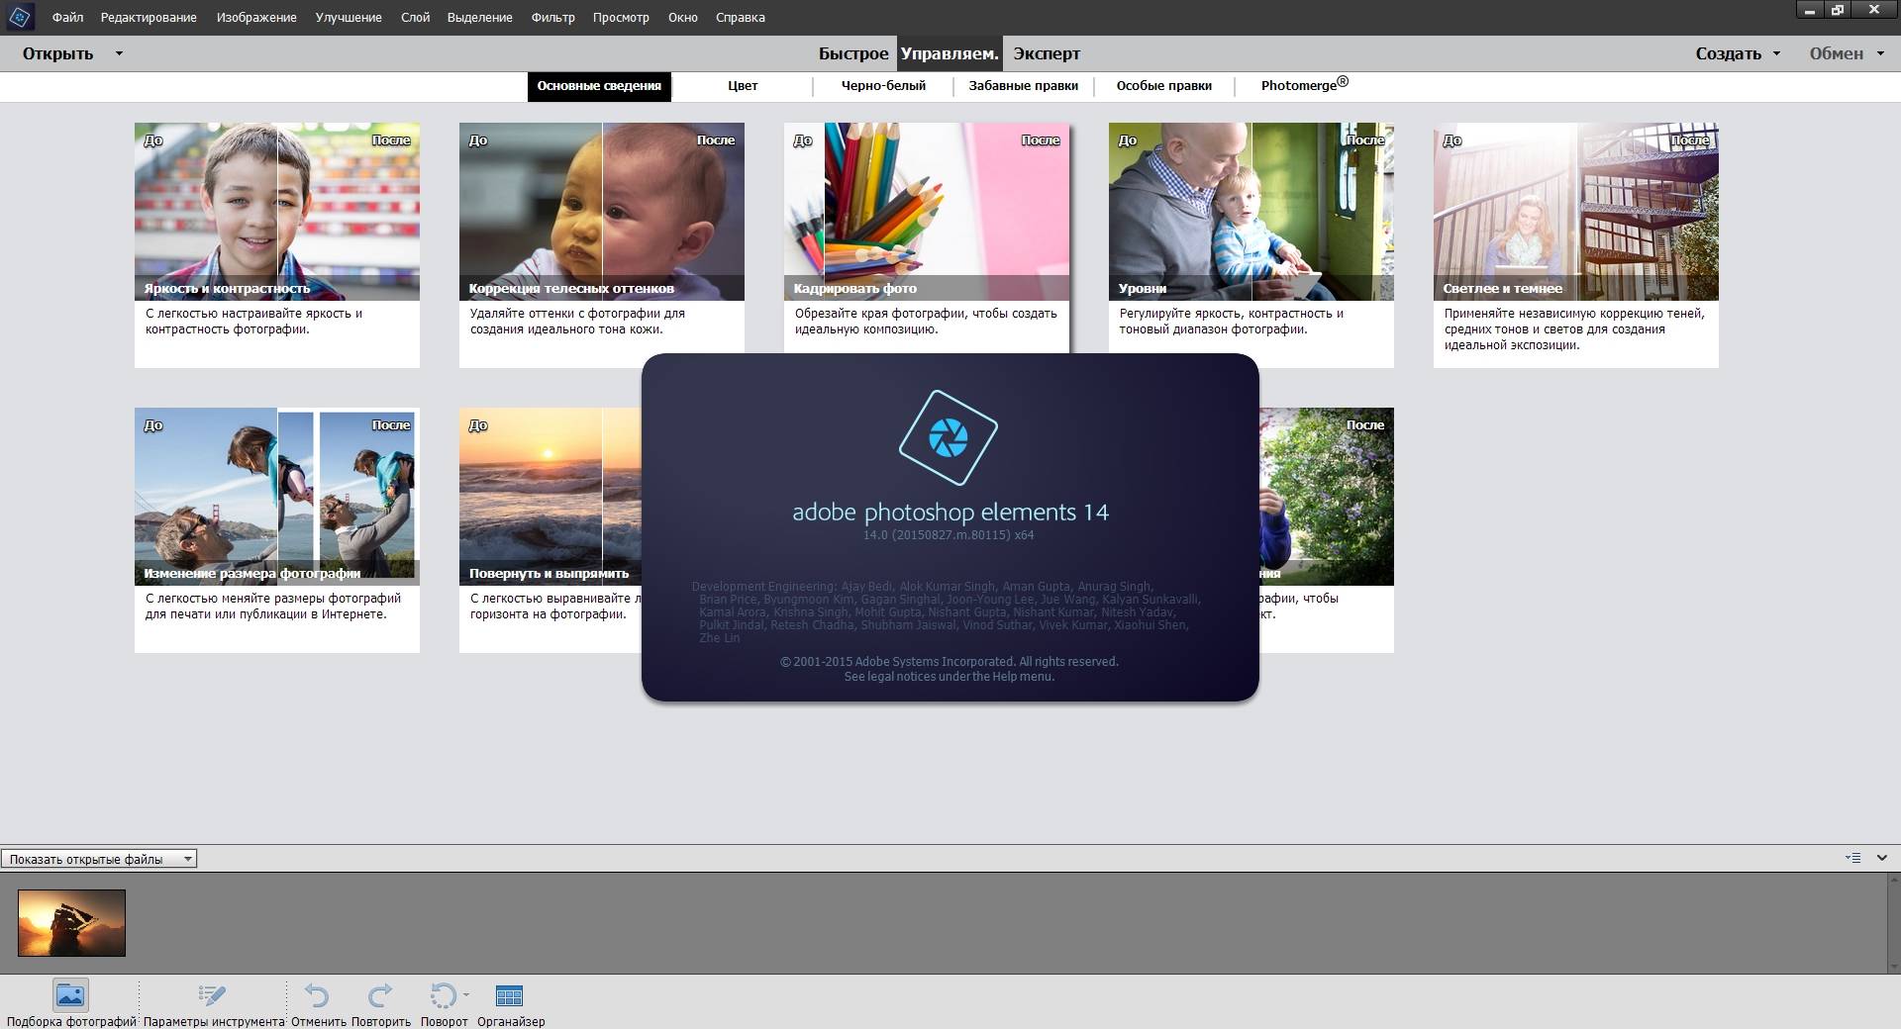Viewport: 1901px width, 1029px height.
Task: Click the Photo Bin icon (Подборка фотографий)
Action: [x=70, y=995]
